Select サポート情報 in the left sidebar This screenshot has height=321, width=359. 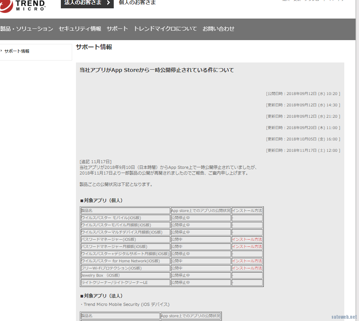tap(17, 51)
